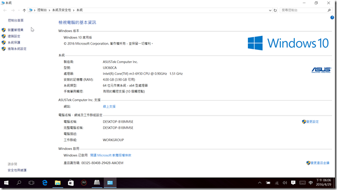Click the online support website link
The width and height of the screenshot is (337, 190).
(109, 106)
